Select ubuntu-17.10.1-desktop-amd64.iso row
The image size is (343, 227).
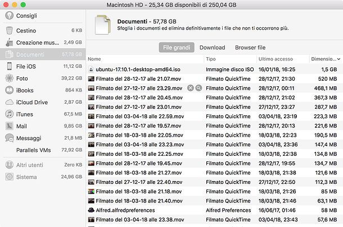click(x=214, y=70)
